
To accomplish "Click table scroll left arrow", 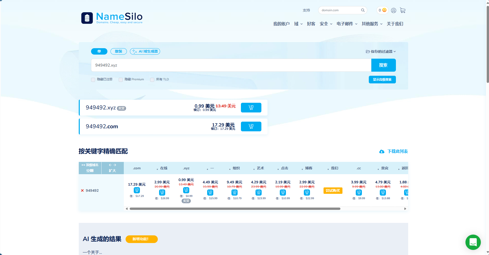I will (127, 209).
